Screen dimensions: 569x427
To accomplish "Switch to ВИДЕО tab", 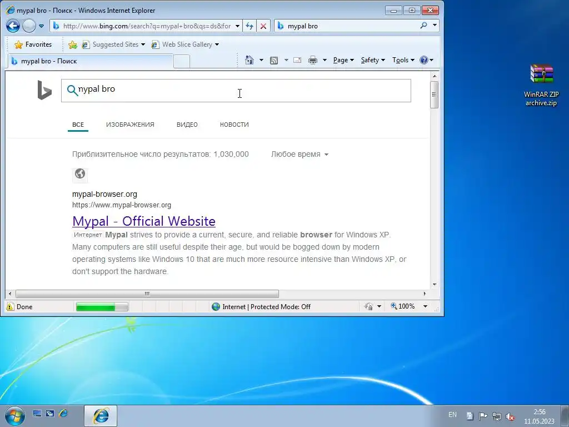I will (187, 125).
